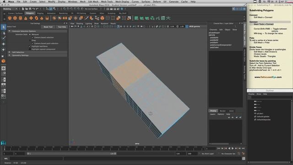Viewport: 293px width, 165px height.
Task: Toggle Camera based paint selection checkbox
Action: [x=33, y=44]
